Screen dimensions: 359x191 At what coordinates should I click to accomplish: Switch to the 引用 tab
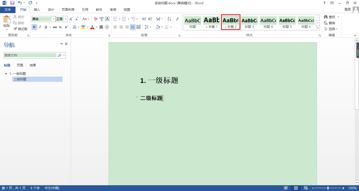[x=85, y=10]
